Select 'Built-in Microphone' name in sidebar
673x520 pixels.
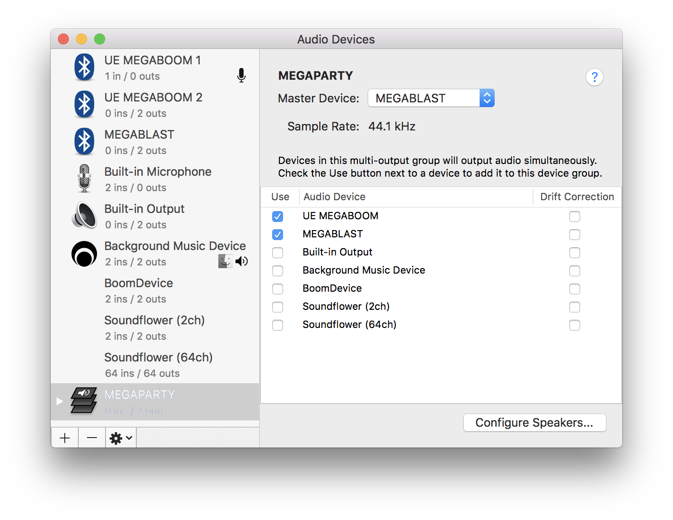coord(158,172)
